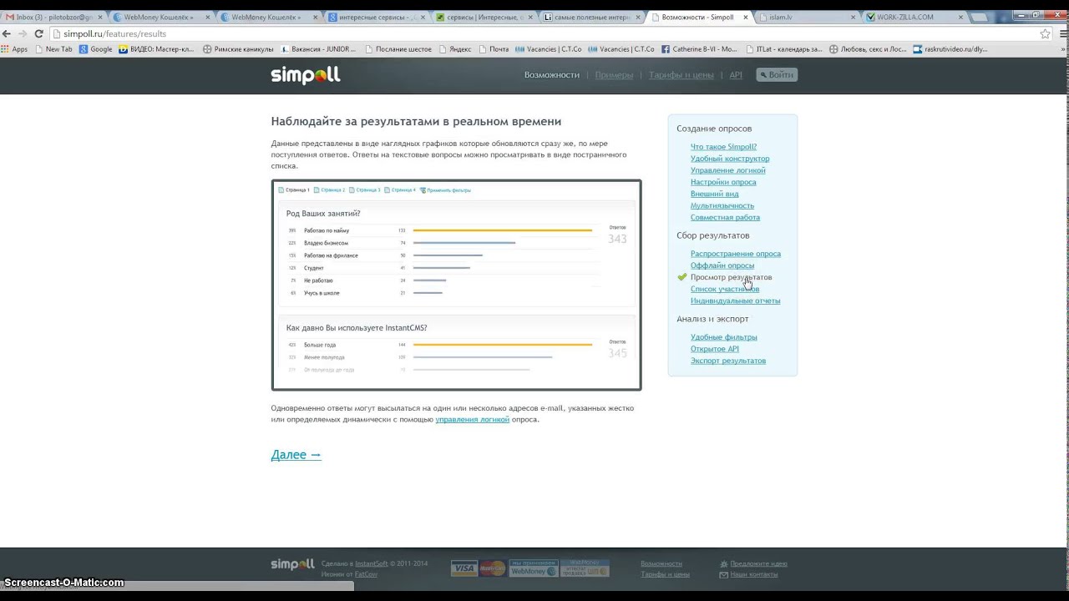Open the Яндекс bookmark
1069x601 pixels.
[x=454, y=49]
